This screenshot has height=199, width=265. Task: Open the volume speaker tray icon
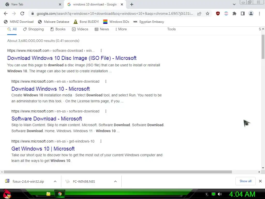pos(220,194)
